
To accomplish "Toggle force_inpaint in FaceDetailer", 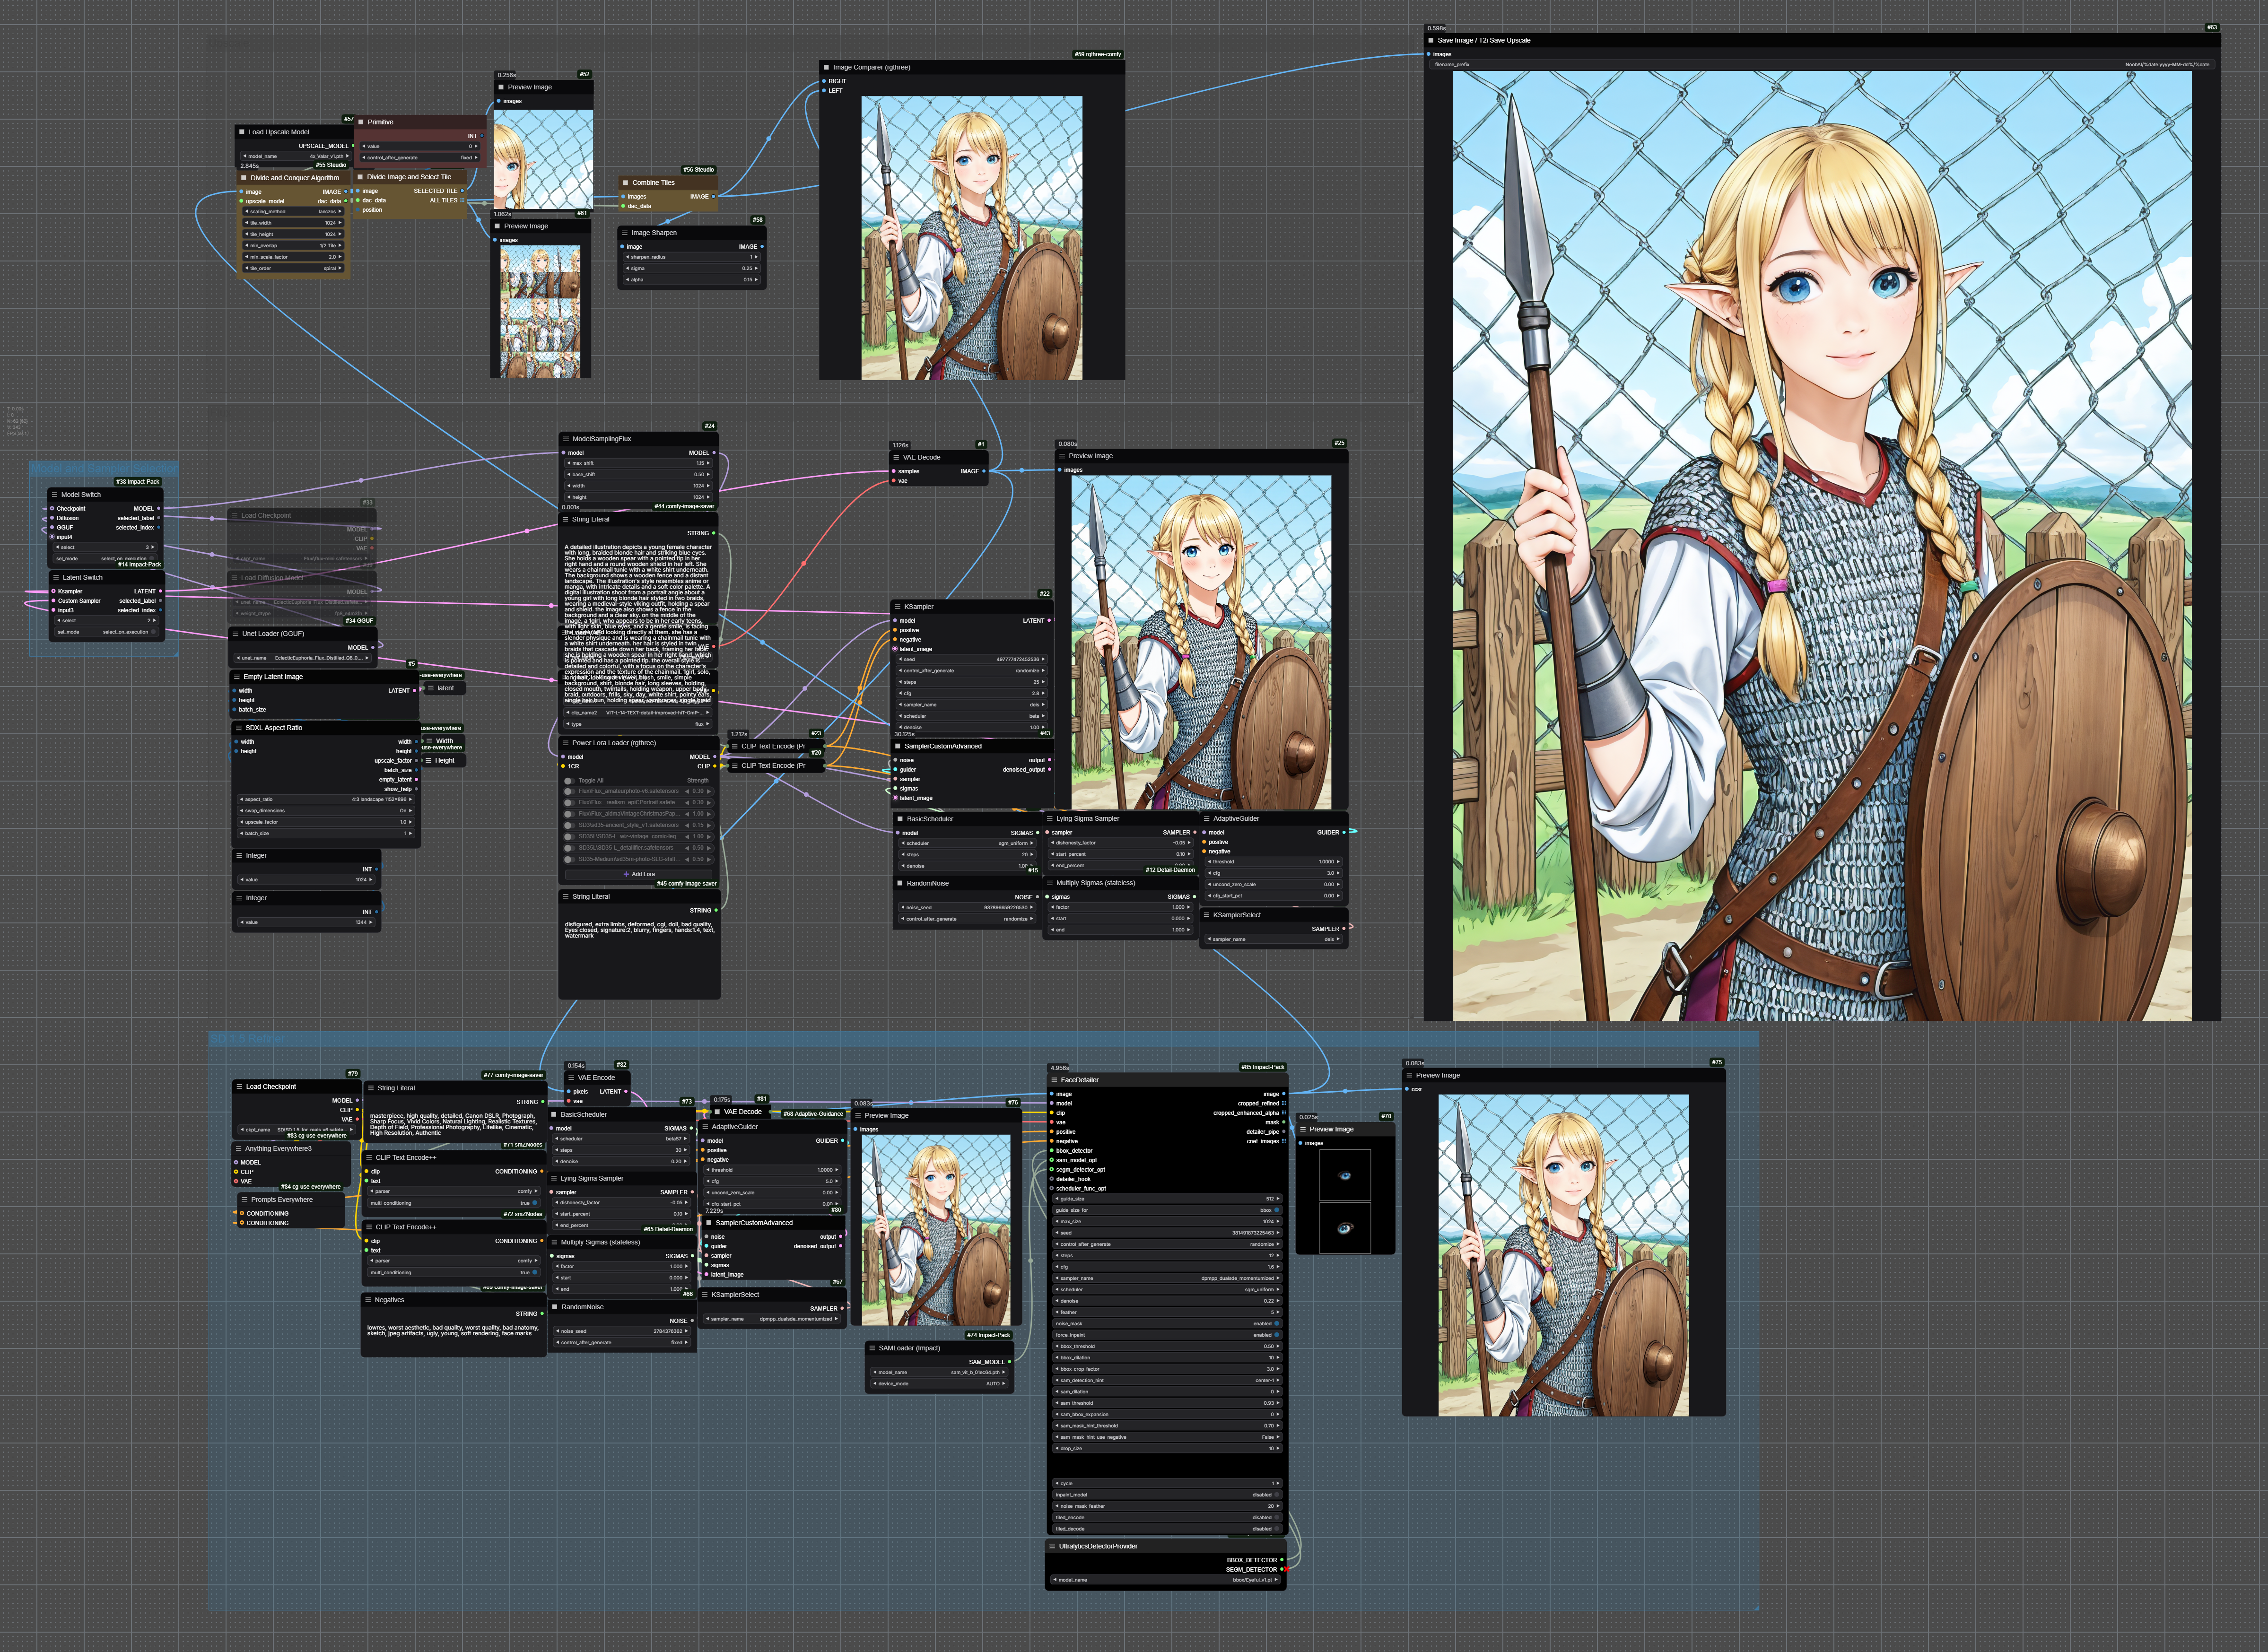I will (x=1167, y=1335).
